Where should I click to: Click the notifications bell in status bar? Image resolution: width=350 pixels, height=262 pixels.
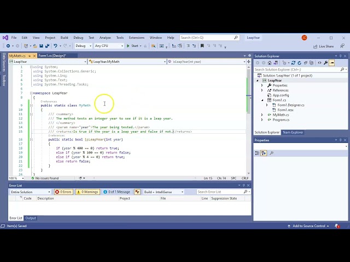(x=337, y=226)
